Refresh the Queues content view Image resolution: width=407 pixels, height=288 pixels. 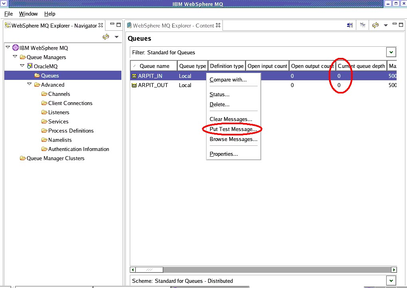(376, 24)
